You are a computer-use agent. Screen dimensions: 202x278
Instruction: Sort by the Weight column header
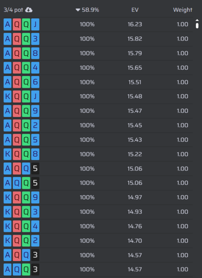(183, 10)
